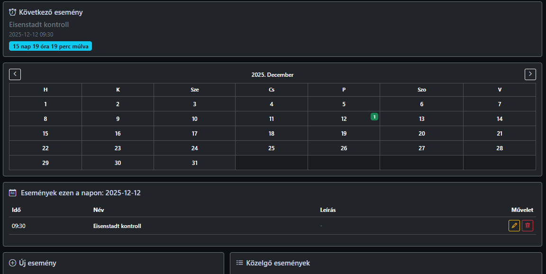Image resolution: width=546 pixels, height=274 pixels.
Task: Go to next month with right chevron
Action: tap(530, 74)
